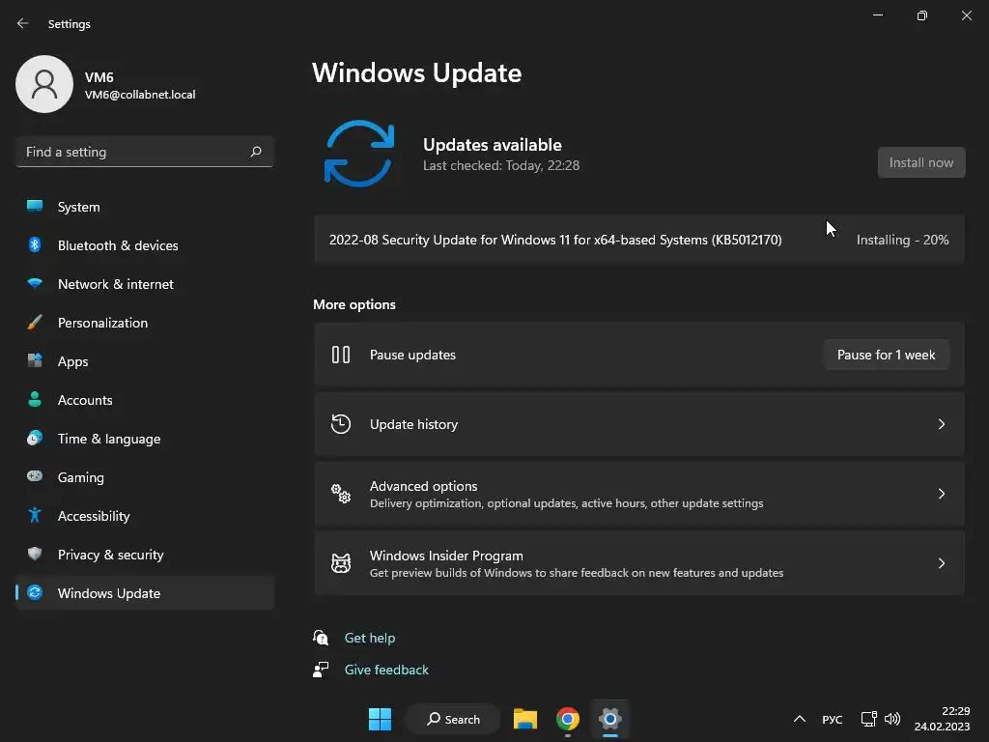Click the Get help bubble icon
The width and height of the screenshot is (989, 742).
point(321,638)
